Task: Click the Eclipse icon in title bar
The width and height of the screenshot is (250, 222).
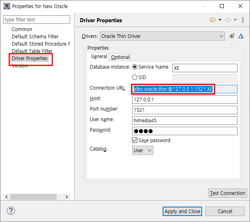Action: 7,6
